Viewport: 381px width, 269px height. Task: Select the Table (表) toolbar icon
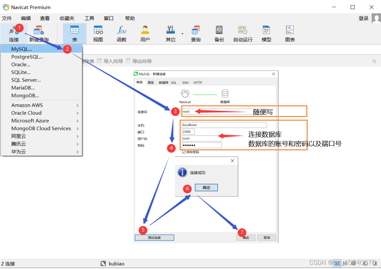[x=75, y=34]
